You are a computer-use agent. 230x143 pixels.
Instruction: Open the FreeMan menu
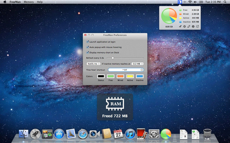pos(15,2)
